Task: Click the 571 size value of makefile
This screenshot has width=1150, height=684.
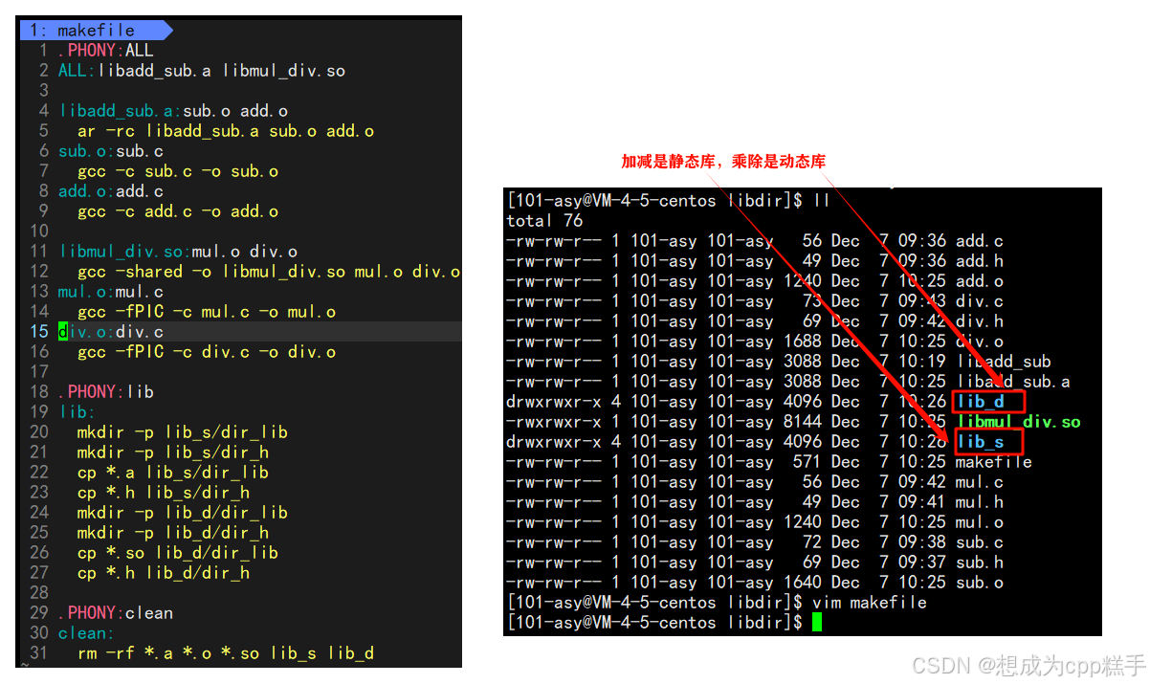Action: [x=807, y=462]
